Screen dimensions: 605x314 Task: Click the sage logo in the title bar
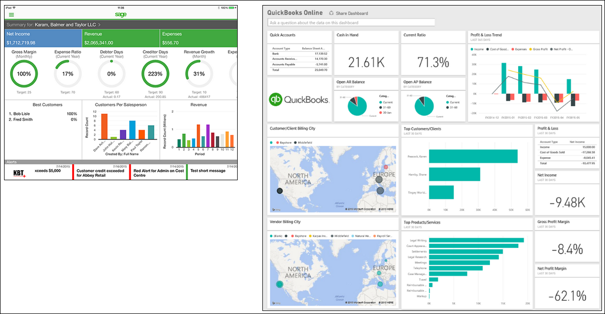click(121, 14)
